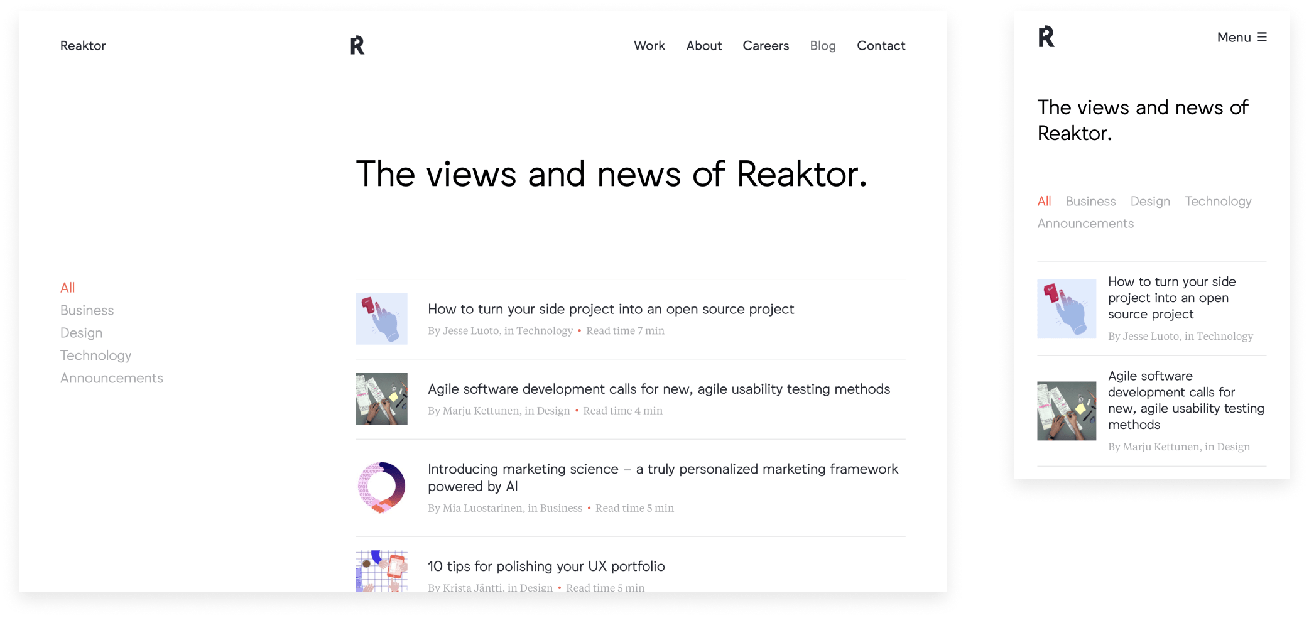
Task: Open the Agile software development title in mobile view
Action: point(1186,400)
